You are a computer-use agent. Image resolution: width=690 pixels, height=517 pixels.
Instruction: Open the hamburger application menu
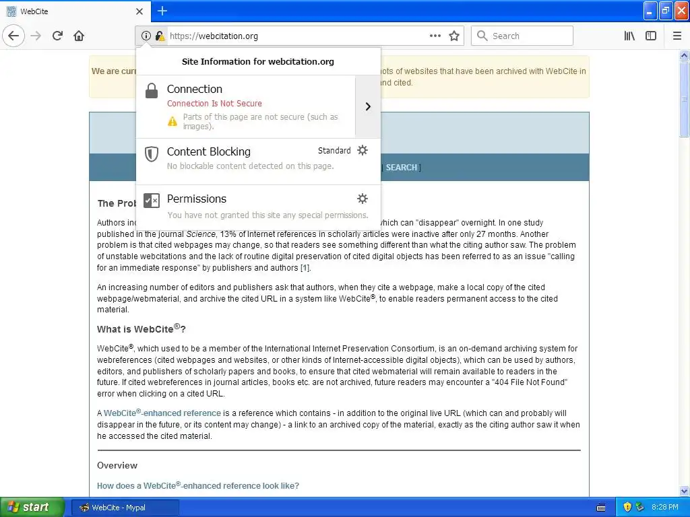coord(677,36)
